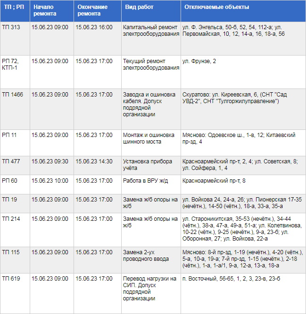Select the 'РП 72, КТП-1' cell
The height and width of the screenshot is (314, 306).
pyautogui.click(x=10, y=64)
